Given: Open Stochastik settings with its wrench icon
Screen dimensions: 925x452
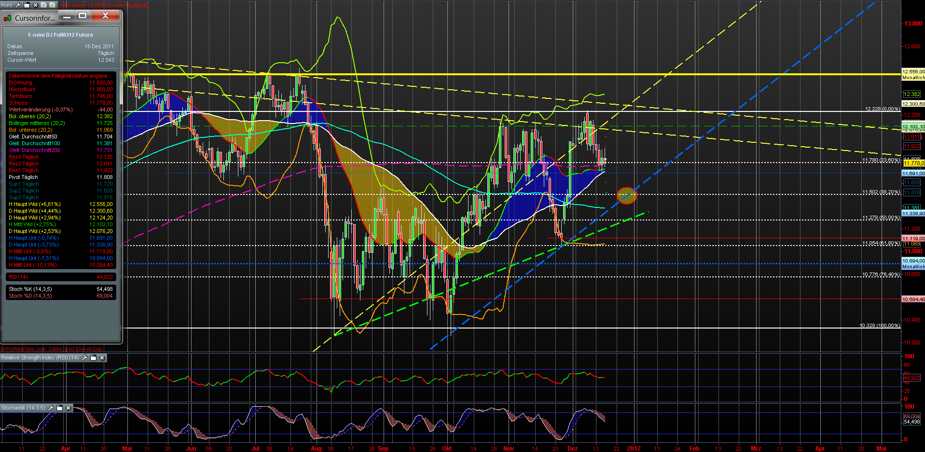Looking at the screenshot, I should [51, 408].
